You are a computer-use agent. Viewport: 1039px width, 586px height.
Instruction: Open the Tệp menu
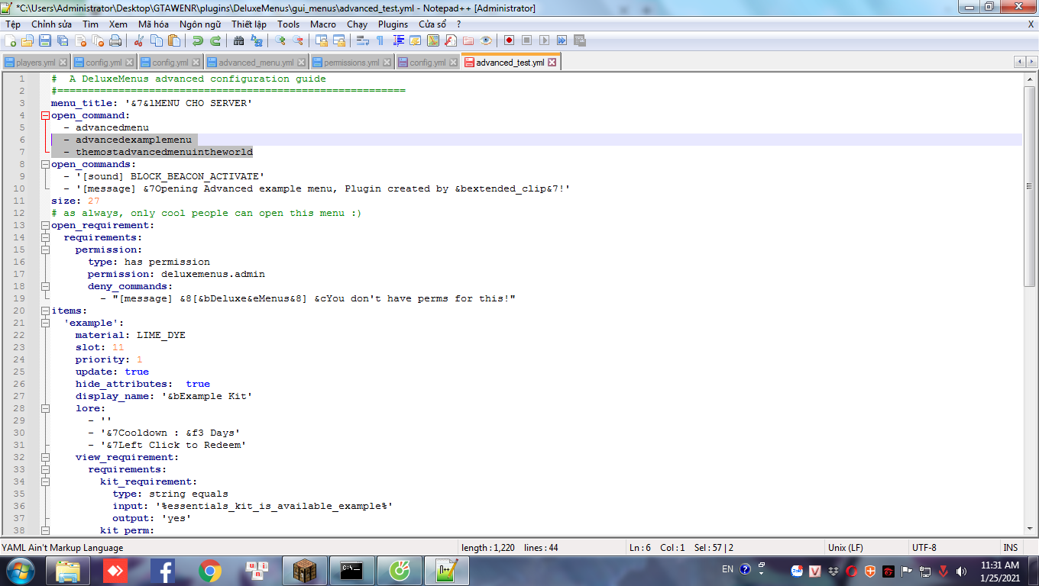[13, 24]
